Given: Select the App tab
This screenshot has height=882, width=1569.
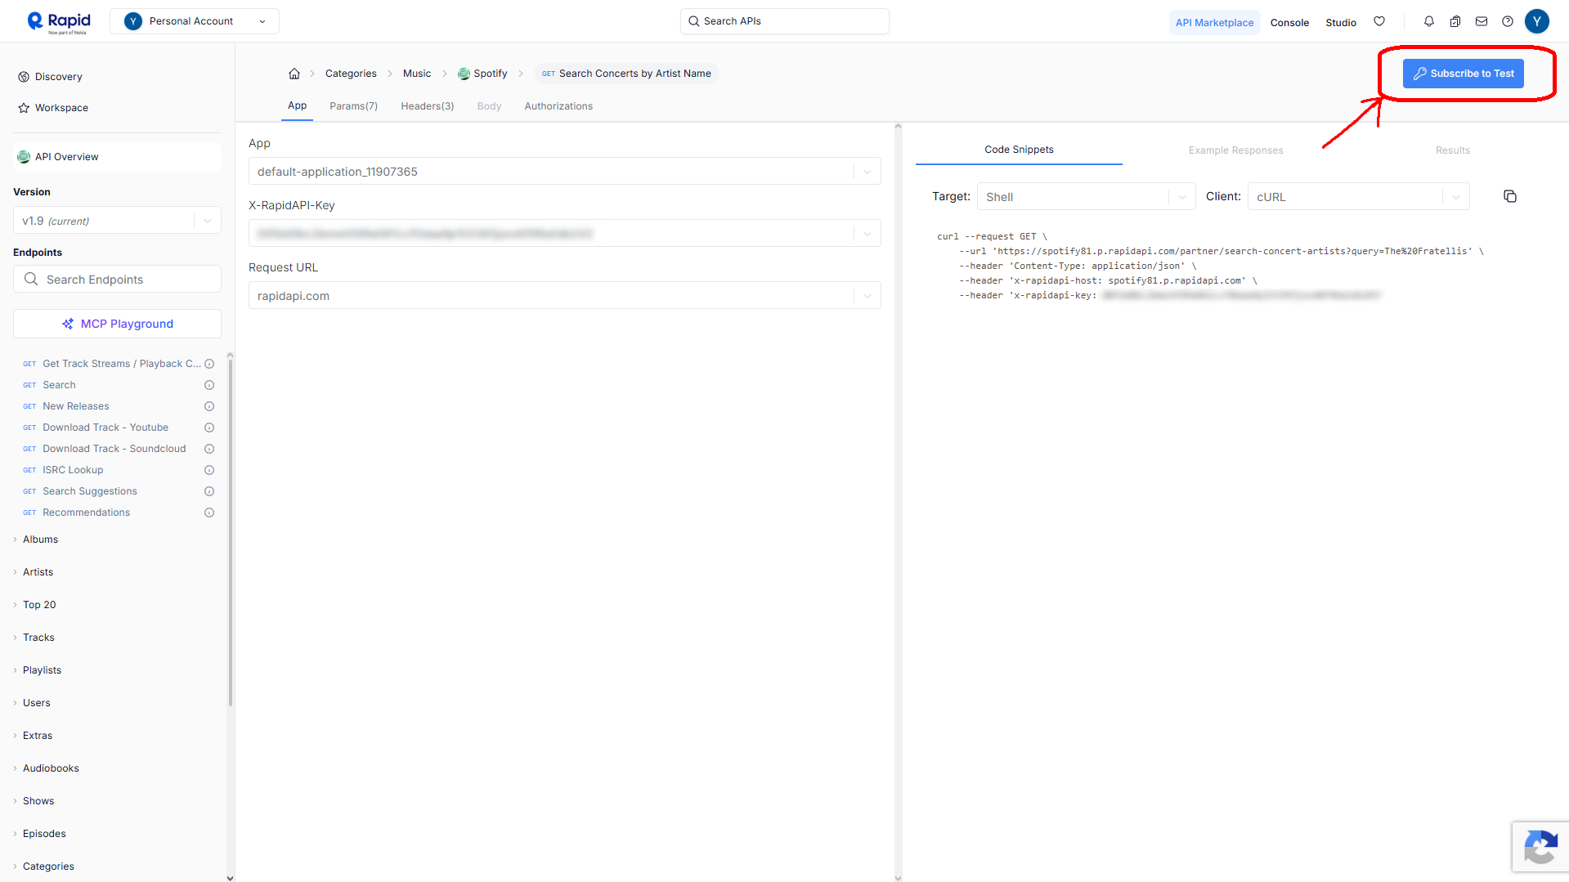Looking at the screenshot, I should [297, 105].
